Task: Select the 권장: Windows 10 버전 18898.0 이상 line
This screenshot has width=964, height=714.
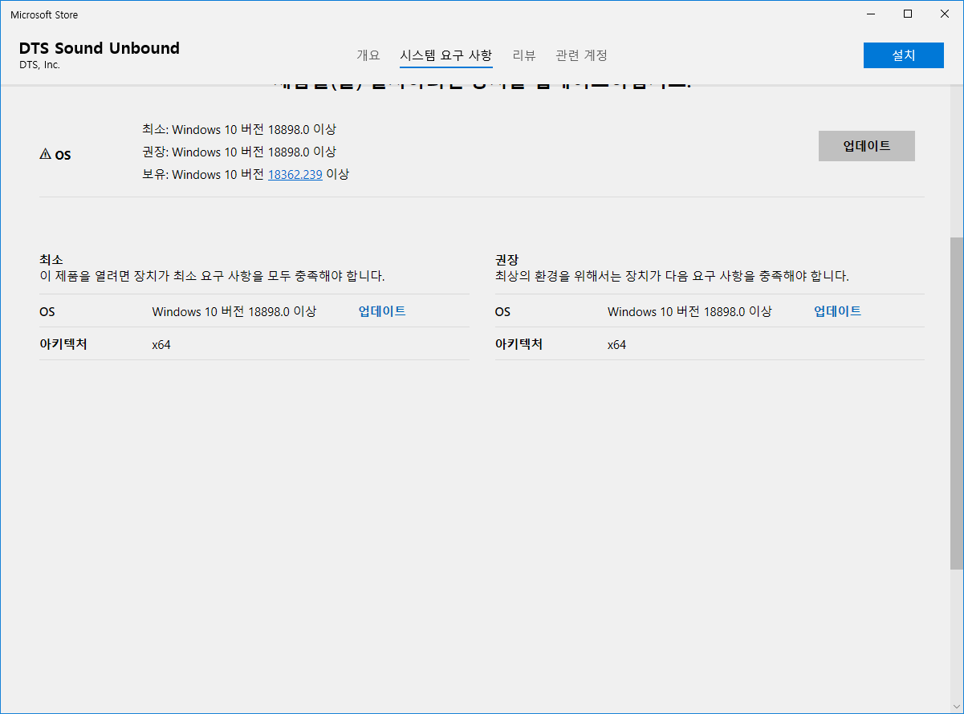Action: [x=239, y=152]
